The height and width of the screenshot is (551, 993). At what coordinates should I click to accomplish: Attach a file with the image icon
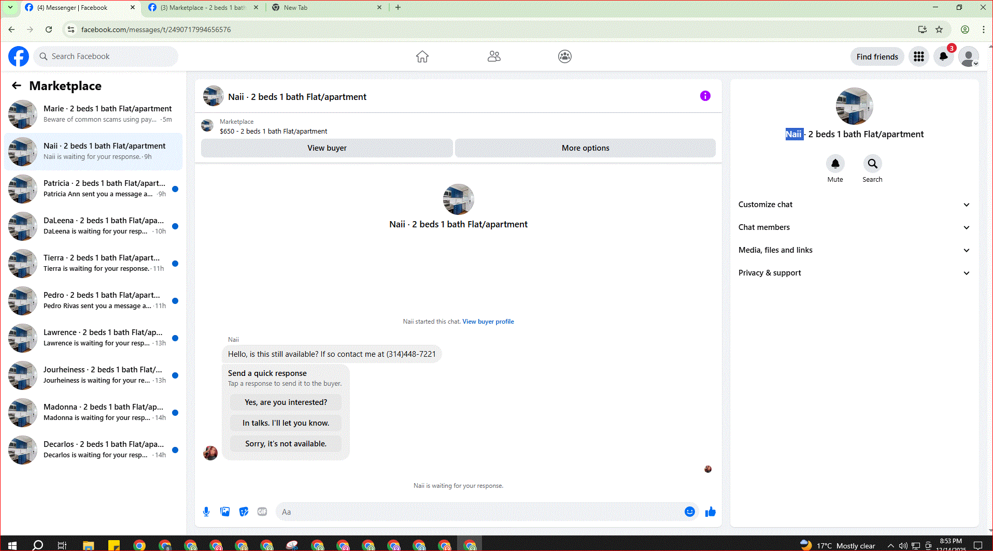click(225, 512)
